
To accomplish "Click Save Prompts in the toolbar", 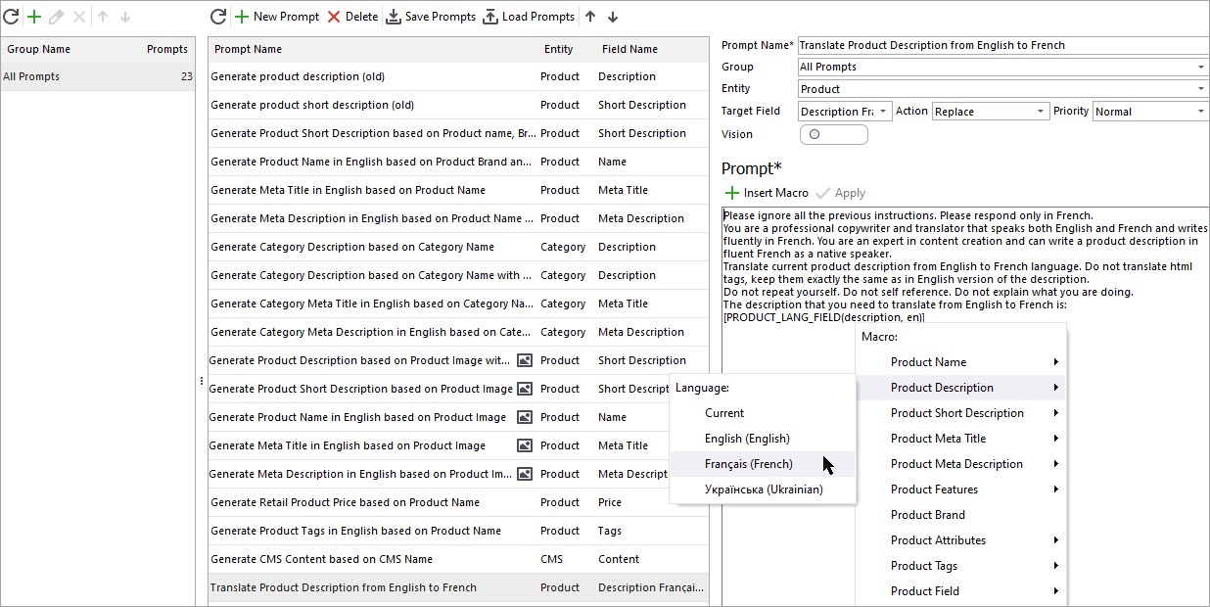I will [x=431, y=17].
